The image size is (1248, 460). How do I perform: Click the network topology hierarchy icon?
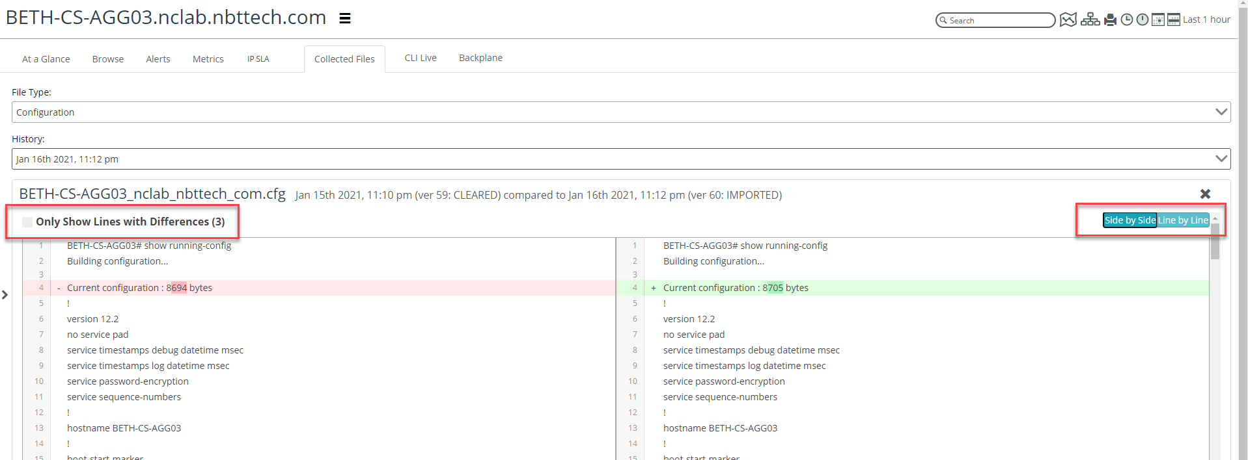click(x=1090, y=20)
